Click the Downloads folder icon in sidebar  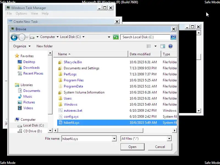pos(20,67)
